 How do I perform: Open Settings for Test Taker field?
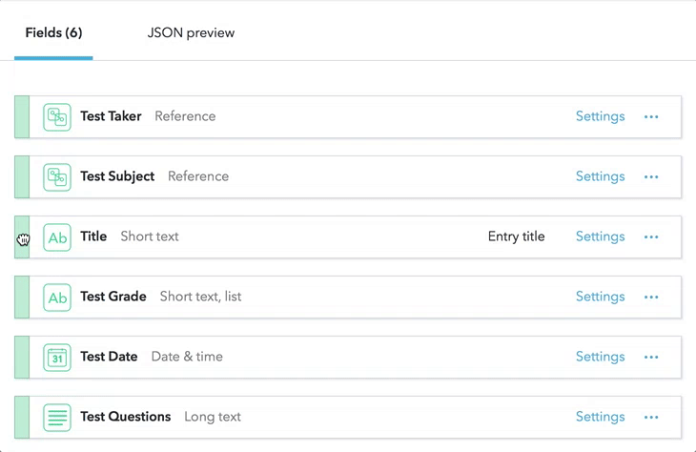[600, 116]
